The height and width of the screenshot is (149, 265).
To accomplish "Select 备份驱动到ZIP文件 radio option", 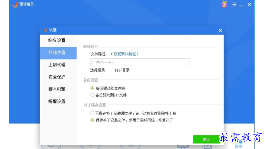I will click(92, 95).
